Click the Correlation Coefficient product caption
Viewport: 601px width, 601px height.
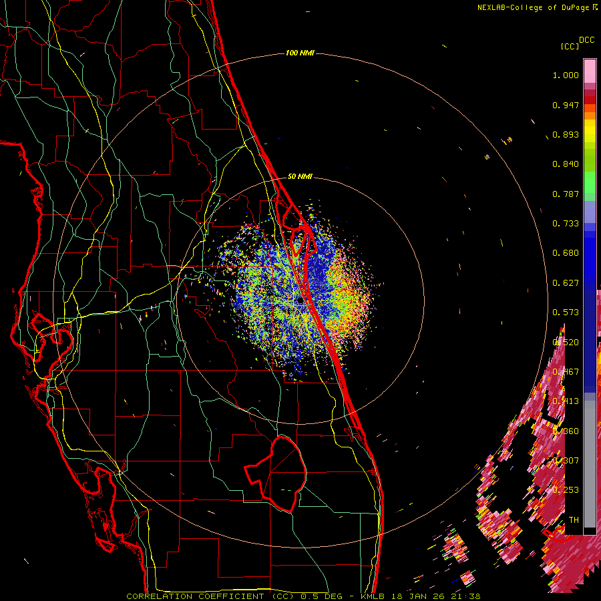[x=304, y=596]
